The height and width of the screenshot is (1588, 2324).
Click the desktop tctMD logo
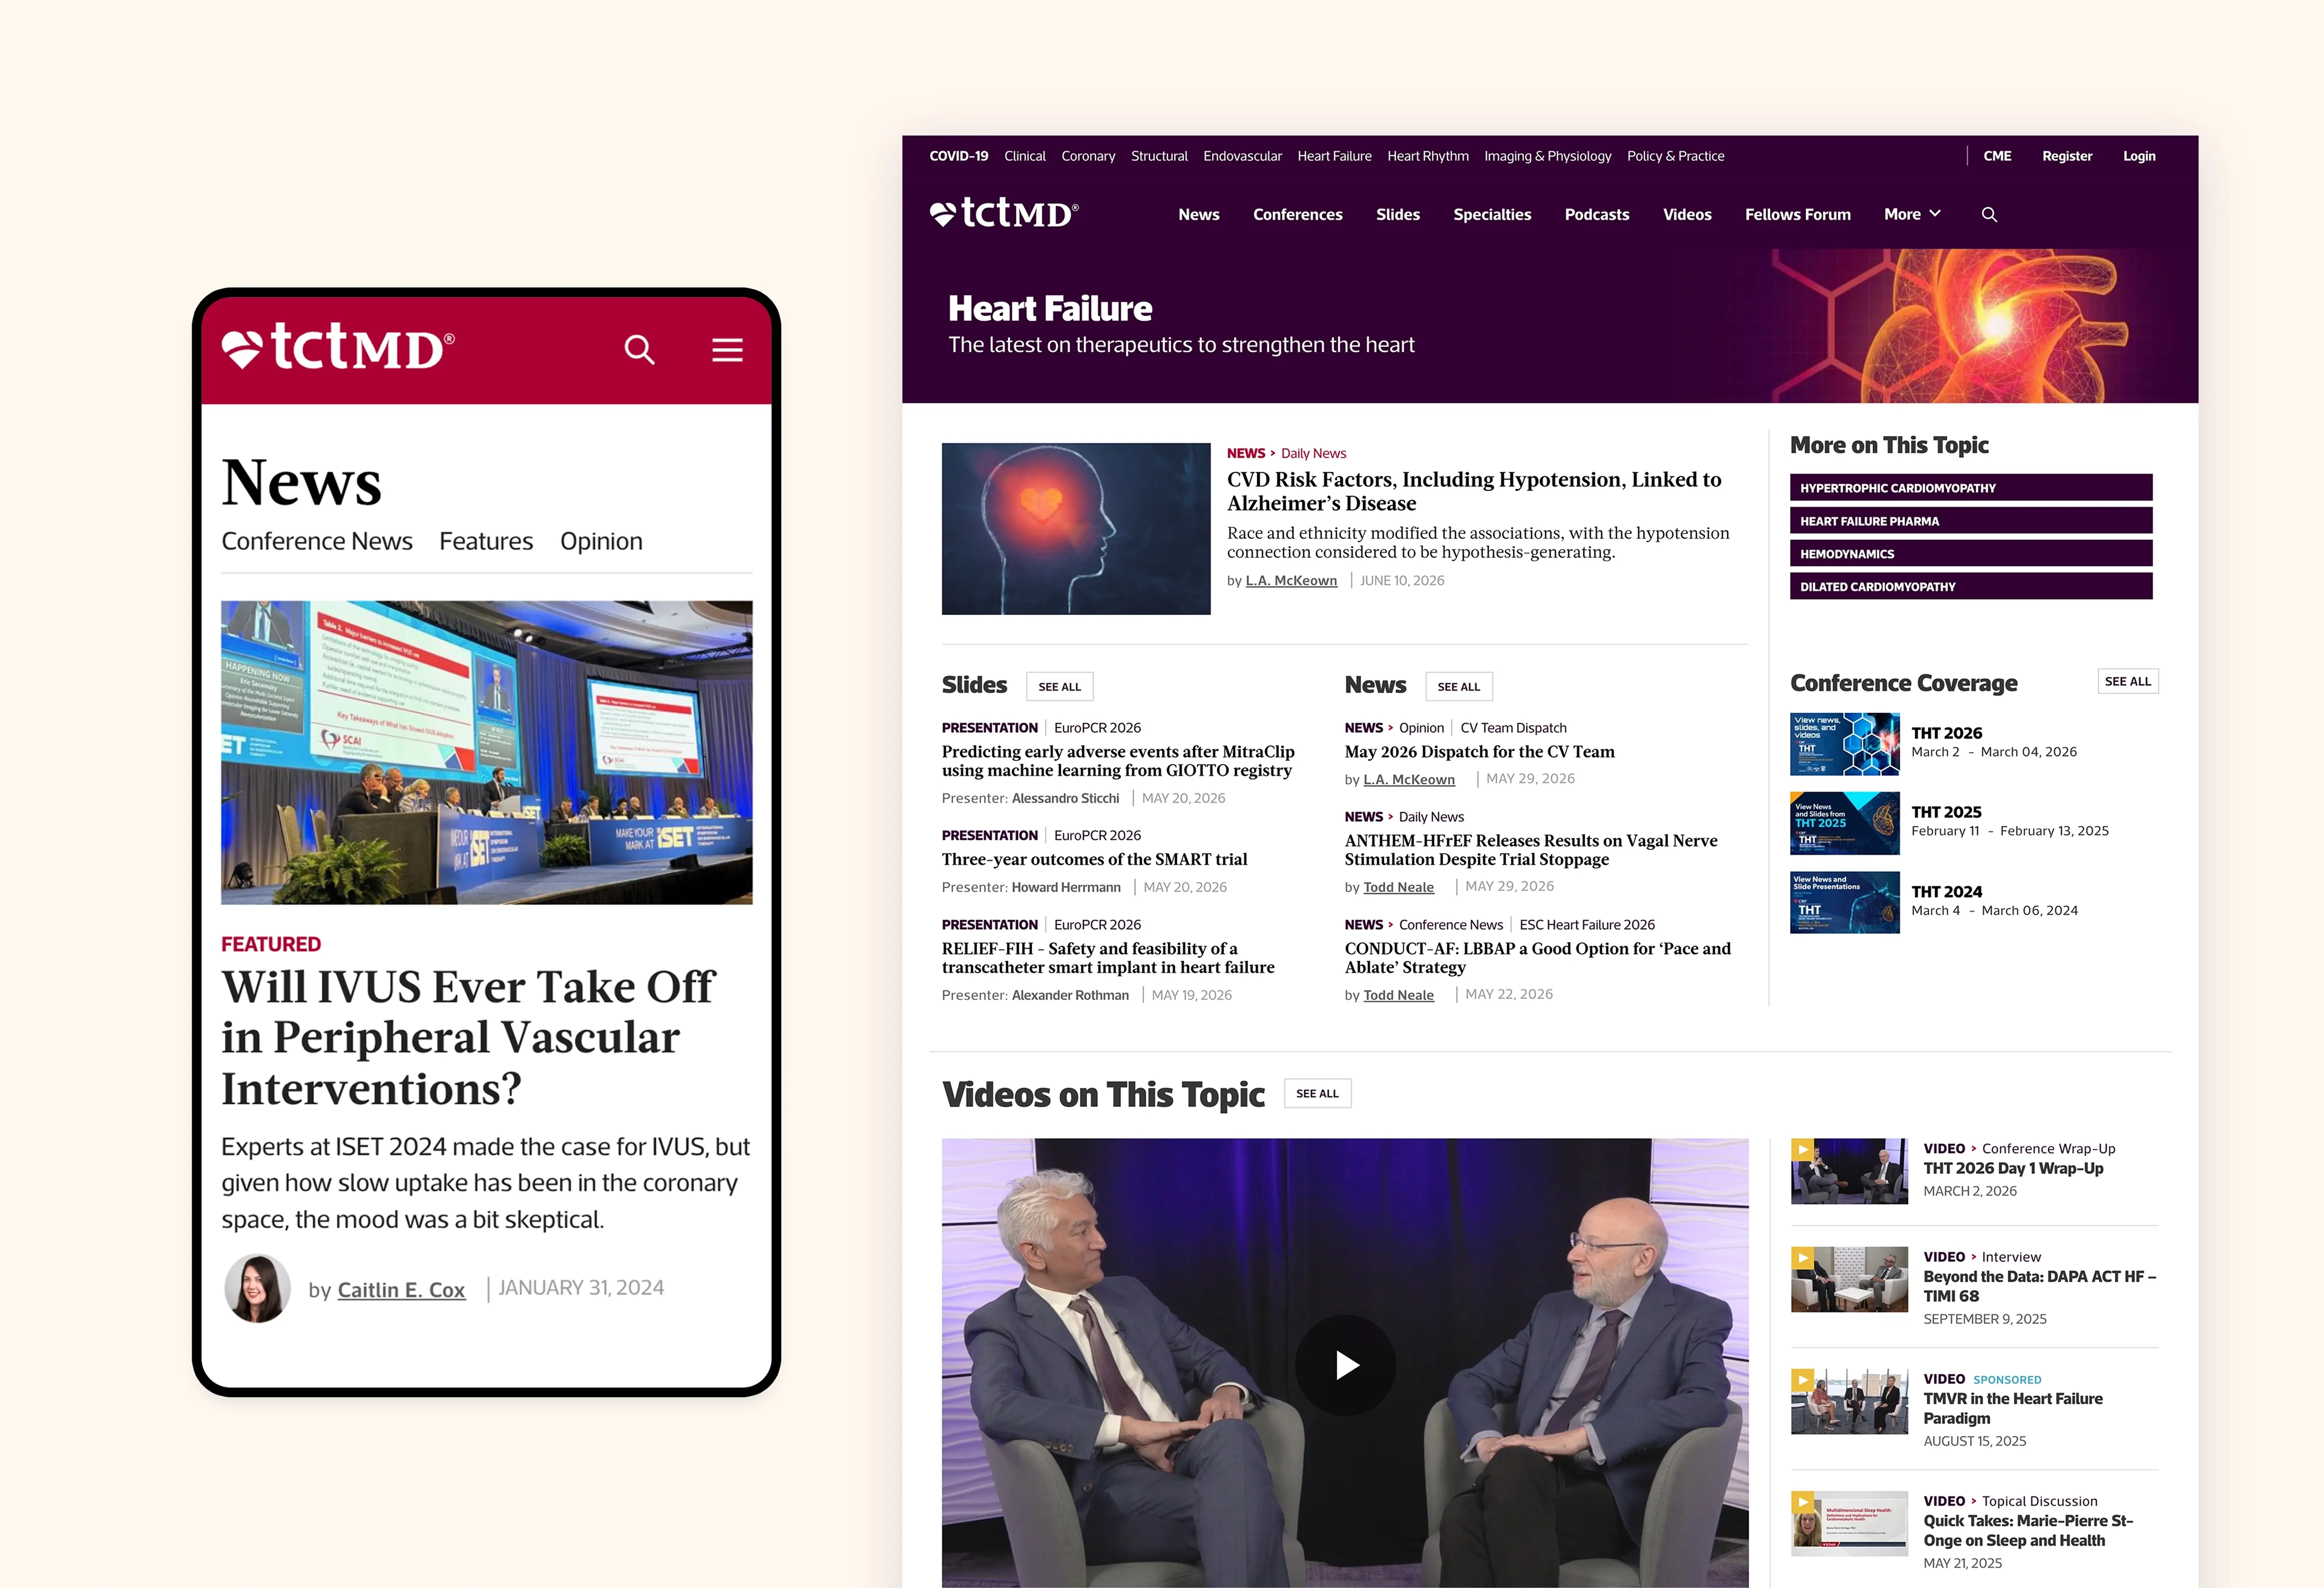pyautogui.click(x=1004, y=213)
